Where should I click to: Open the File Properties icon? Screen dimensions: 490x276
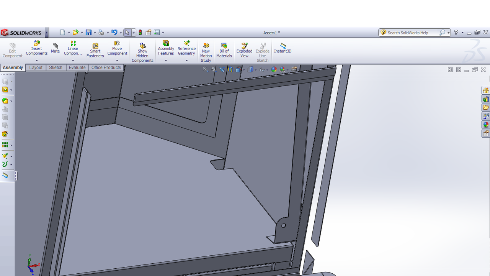149,33
